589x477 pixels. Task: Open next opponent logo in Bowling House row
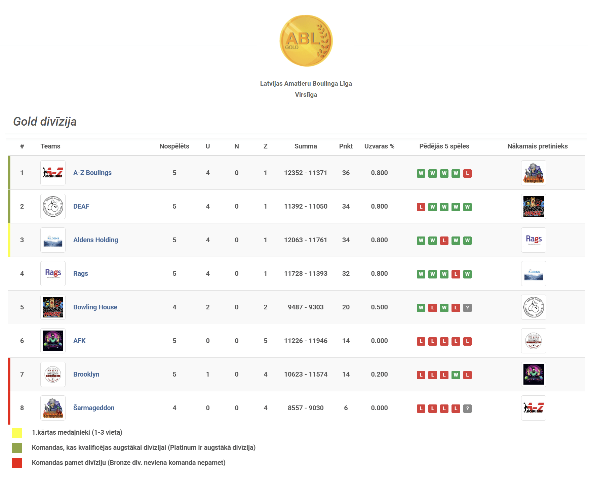[x=534, y=307]
